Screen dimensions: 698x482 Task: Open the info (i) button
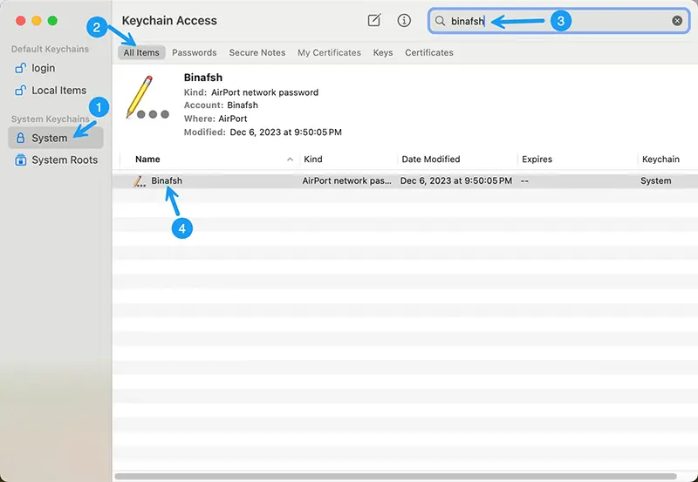pos(404,20)
